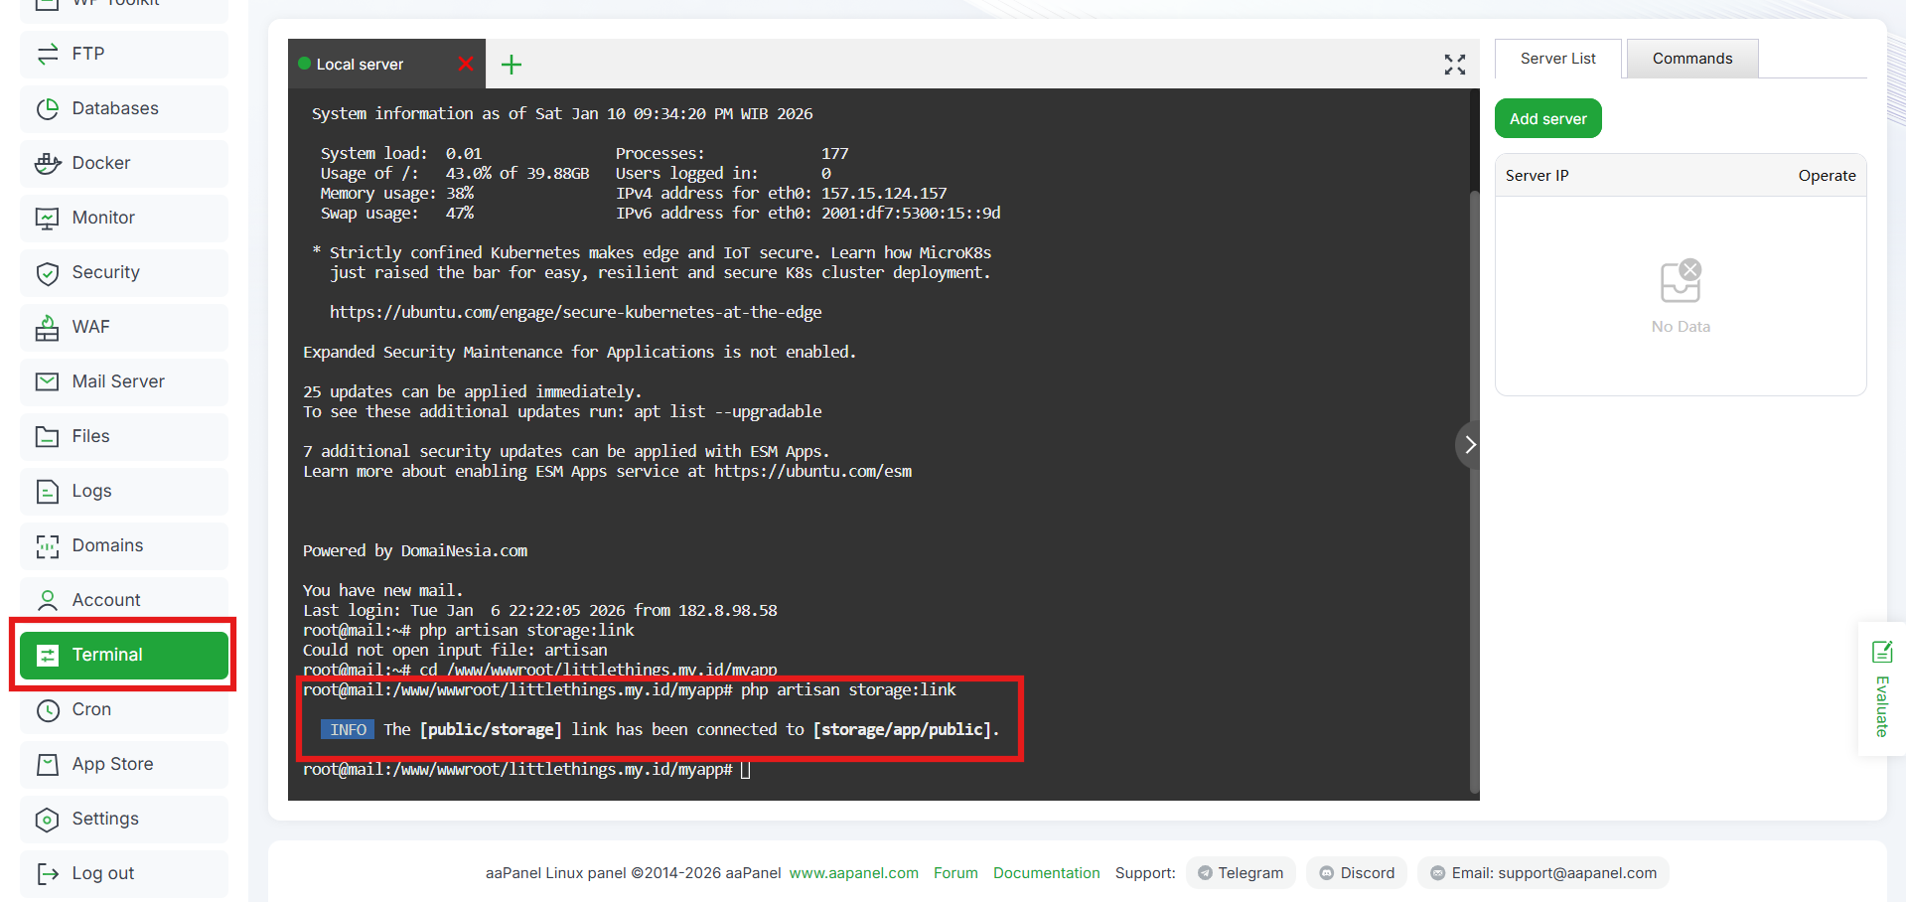Close the Local server terminal tab
This screenshot has height=902, width=1906.
coord(465,64)
